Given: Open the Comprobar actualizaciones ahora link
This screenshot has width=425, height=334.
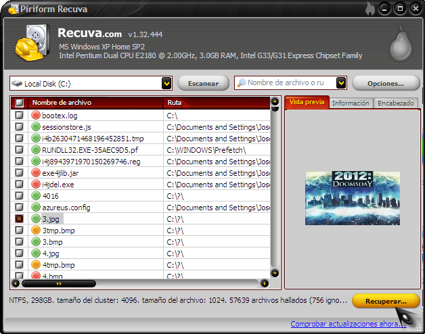Looking at the screenshot, I should point(349,324).
